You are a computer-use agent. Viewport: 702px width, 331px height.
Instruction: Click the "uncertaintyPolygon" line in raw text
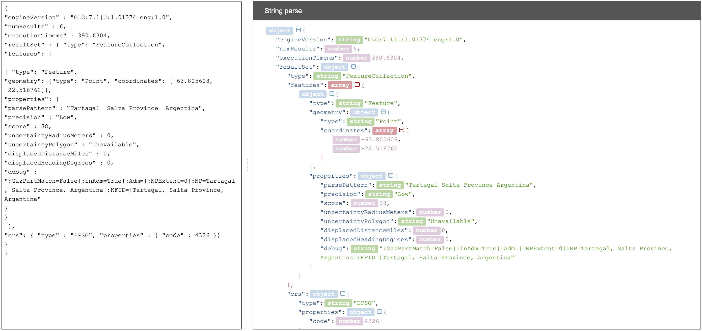pyautogui.click(x=72, y=145)
